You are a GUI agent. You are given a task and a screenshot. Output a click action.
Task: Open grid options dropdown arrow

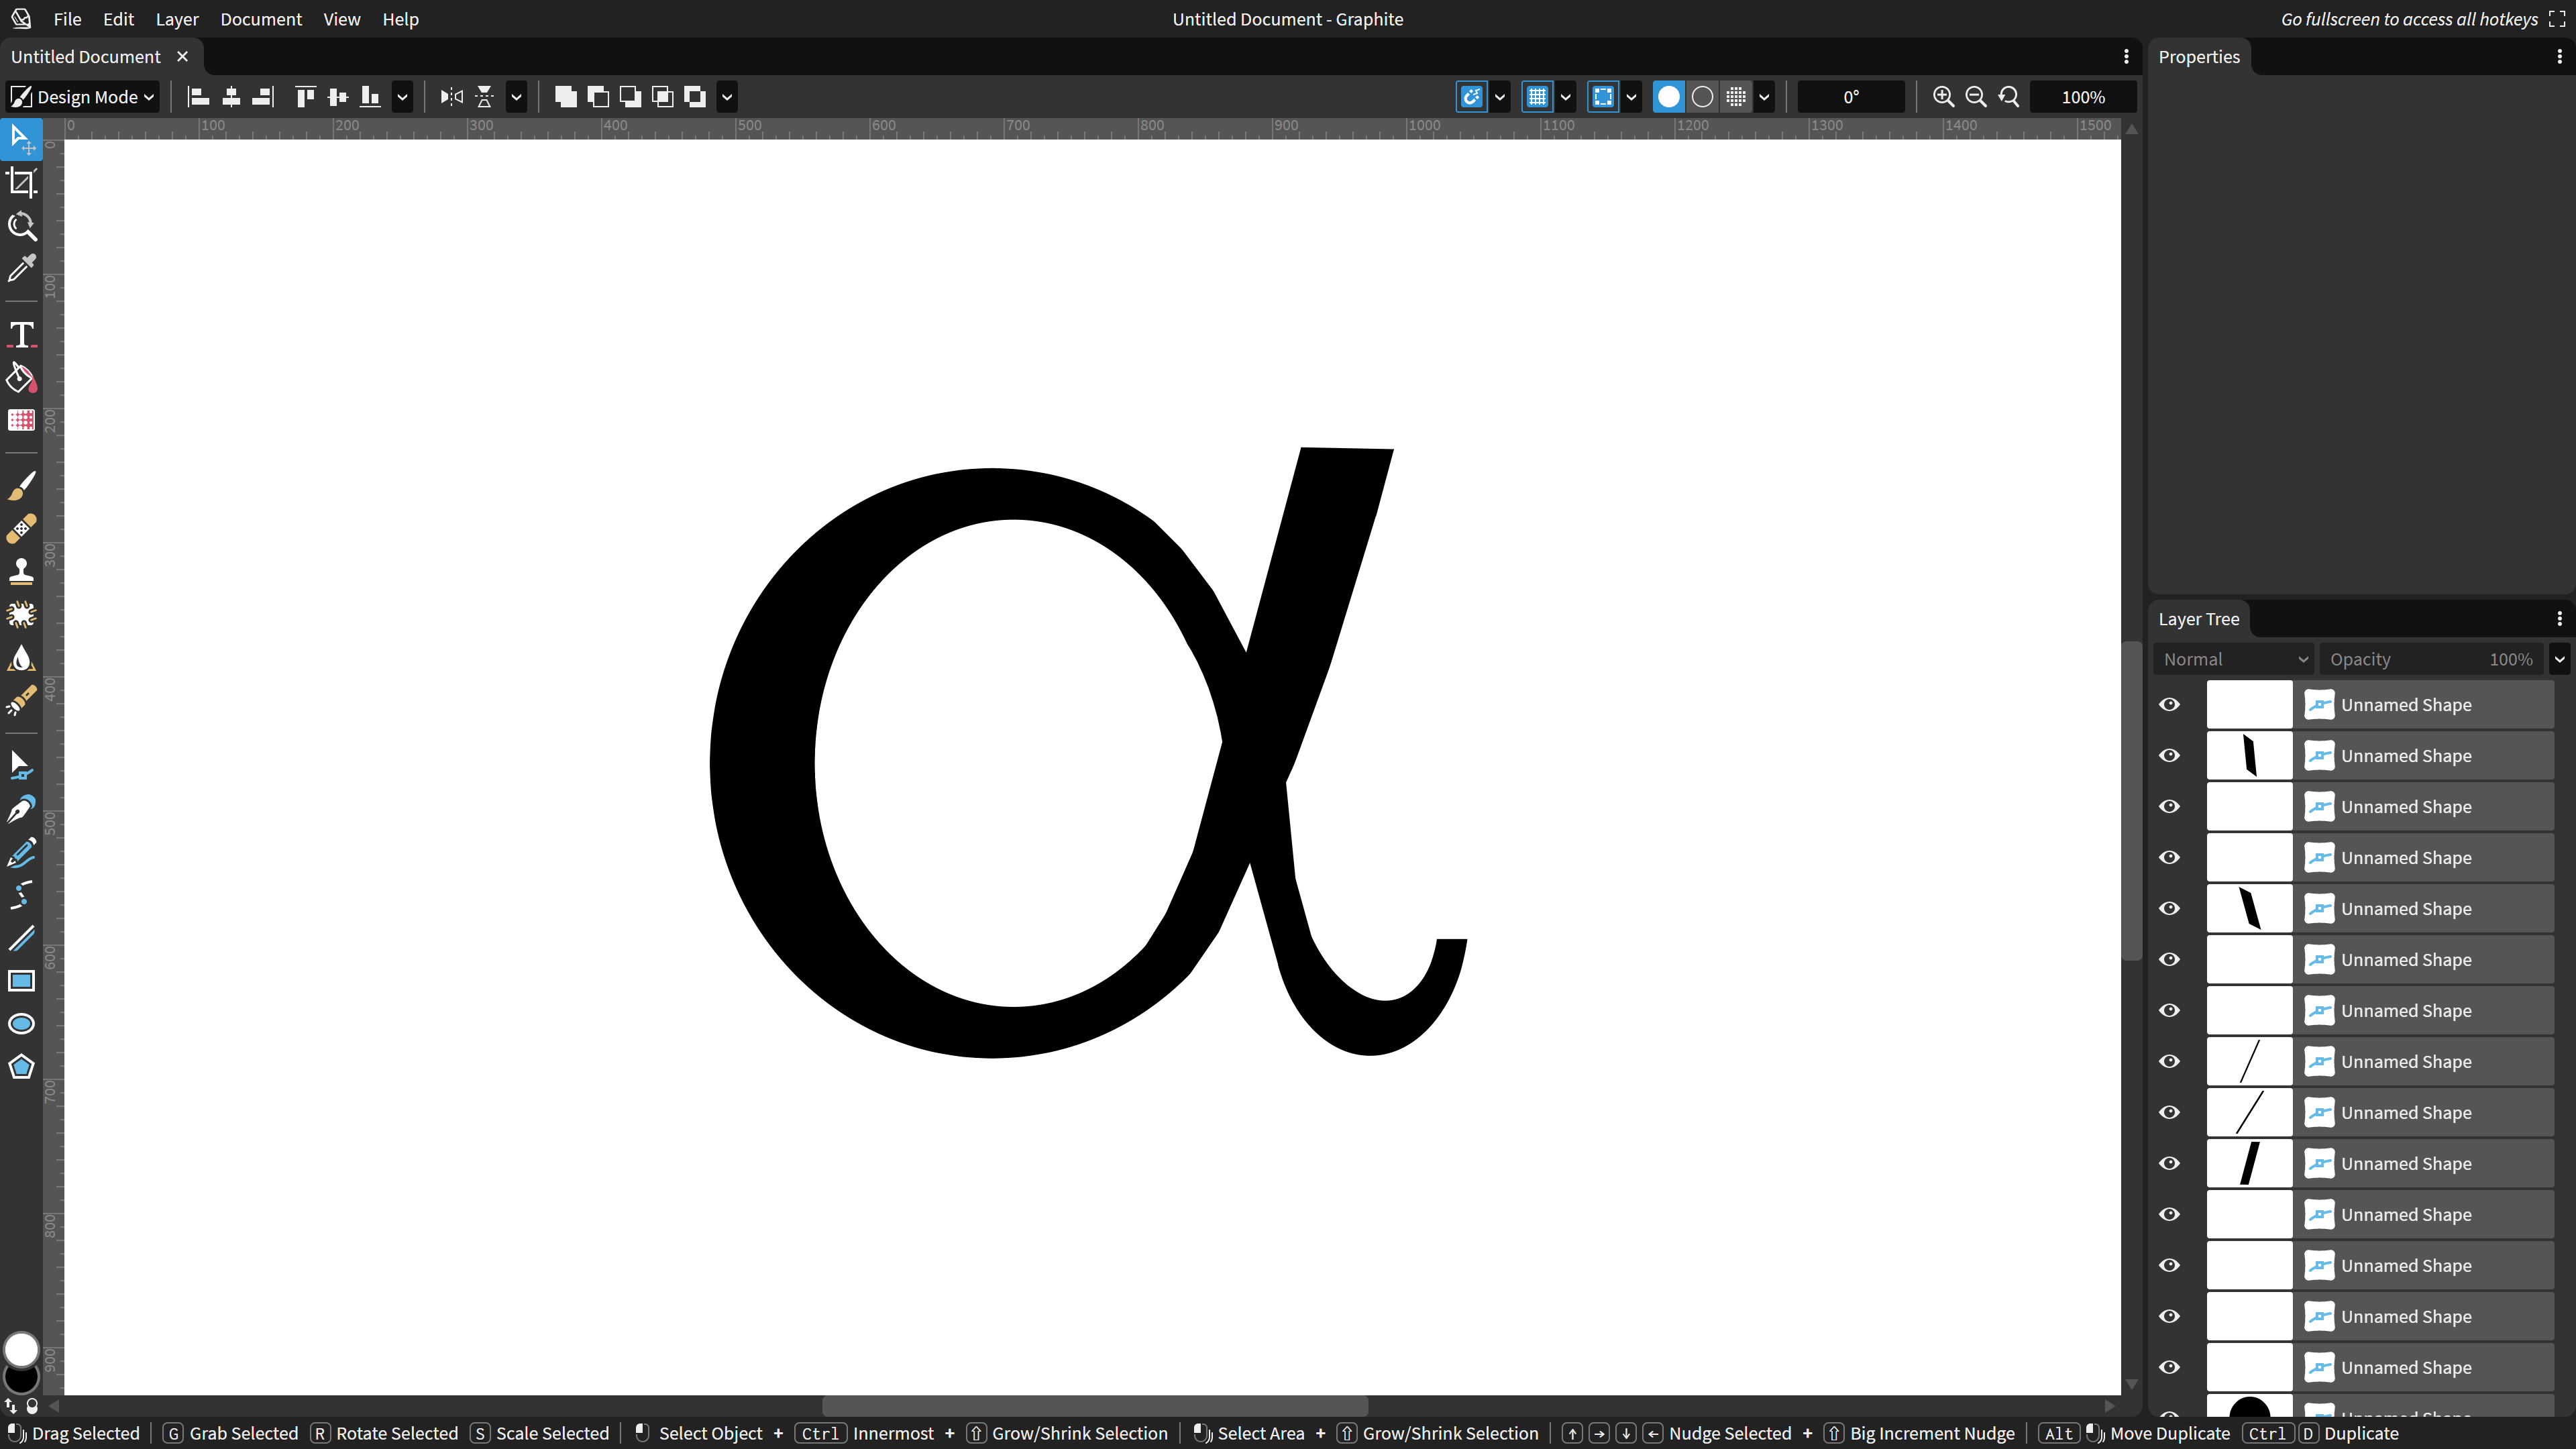point(1565,97)
